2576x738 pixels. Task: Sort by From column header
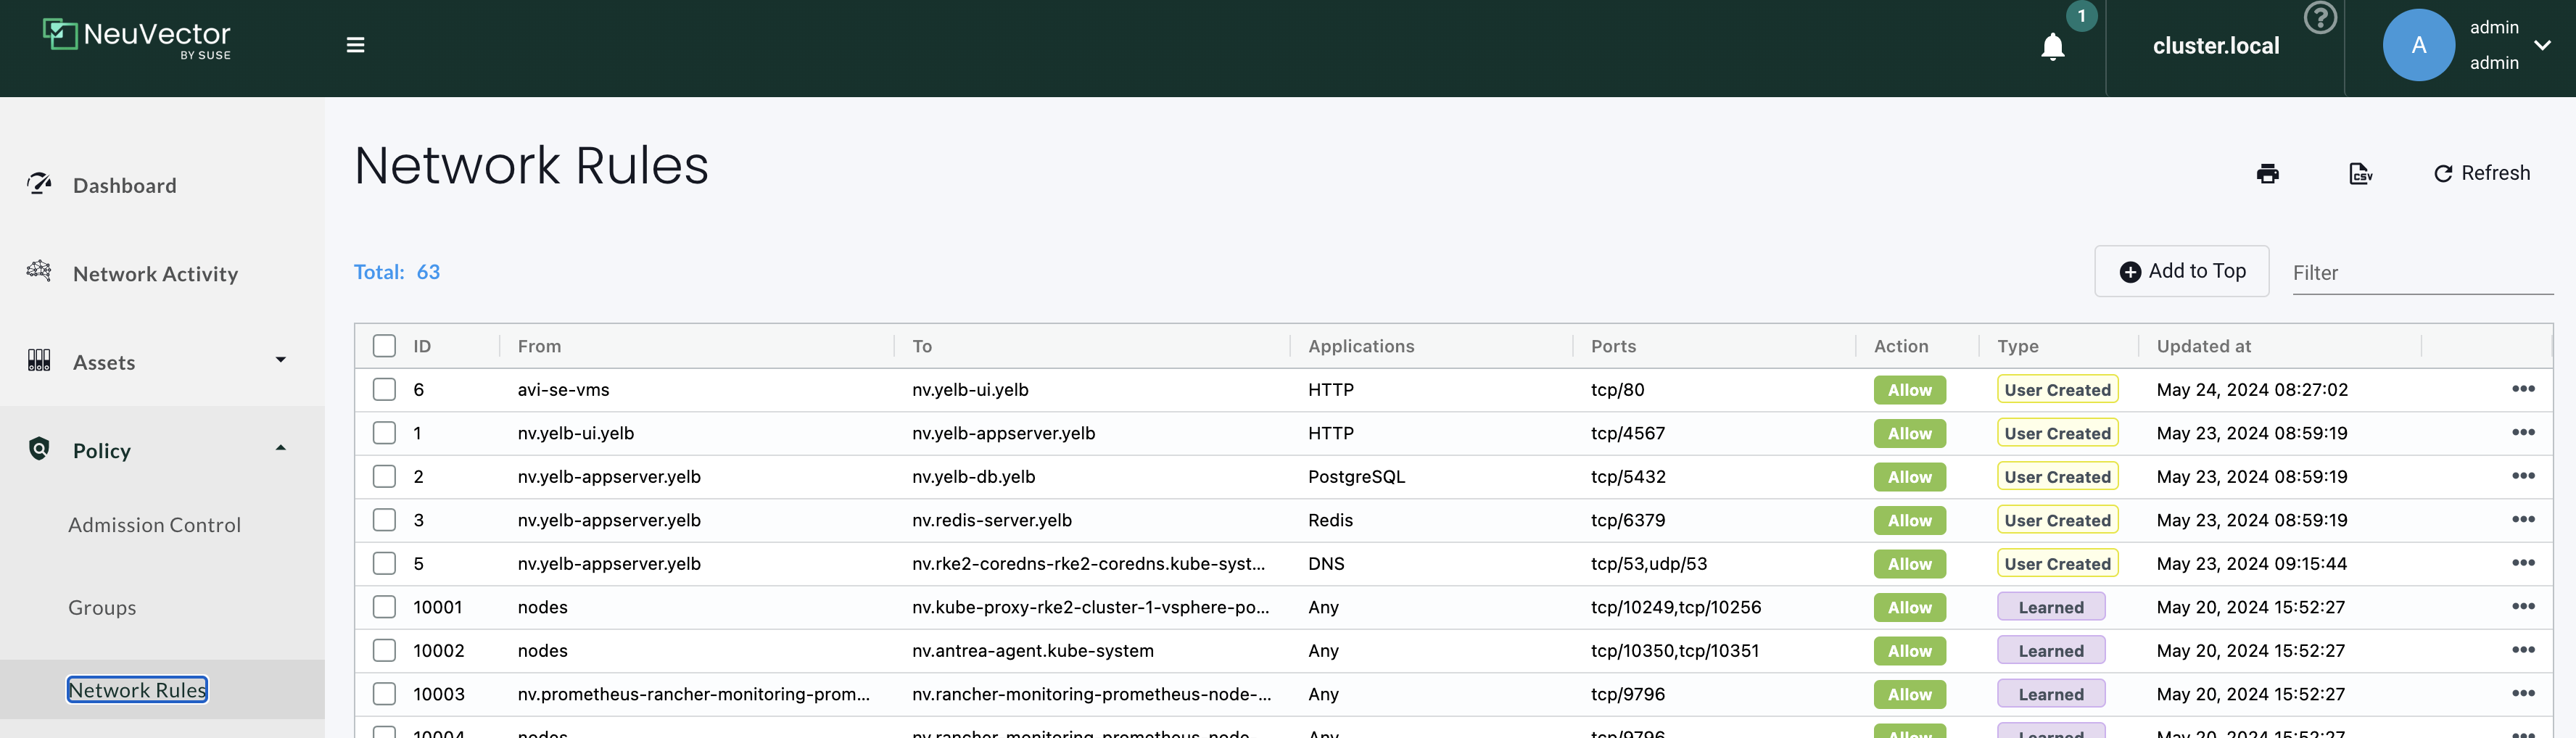pyautogui.click(x=539, y=346)
